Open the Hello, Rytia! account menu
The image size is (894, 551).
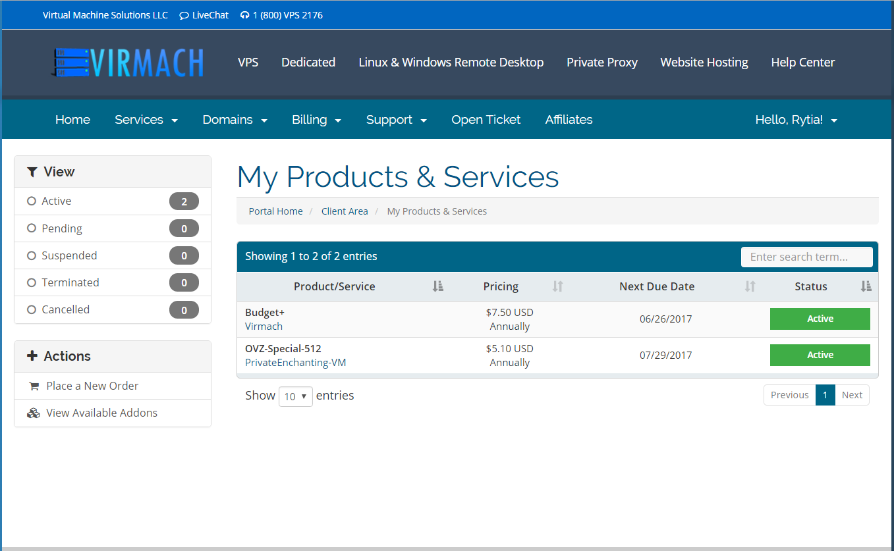click(796, 120)
